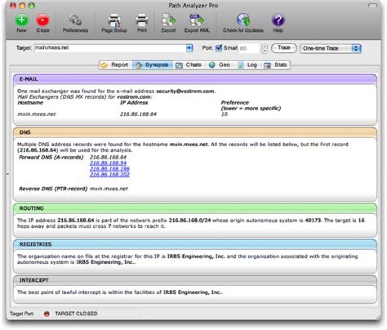
Task: Click the toolbar toggle pill button in title bar
Action: (x=372, y=5)
